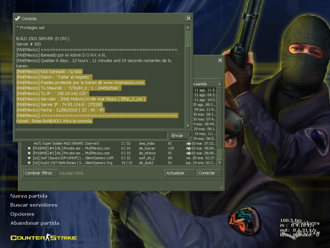Viewport: 330px width, 248px height.
Task: Click the de_tuscan map cell
Action: point(147,148)
